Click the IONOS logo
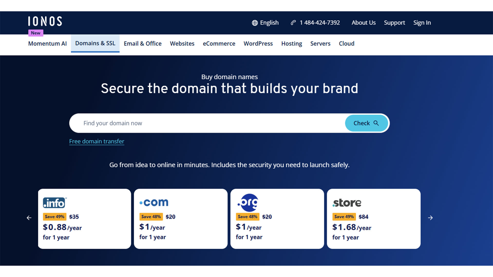This screenshot has height=277, width=493. [45, 21]
